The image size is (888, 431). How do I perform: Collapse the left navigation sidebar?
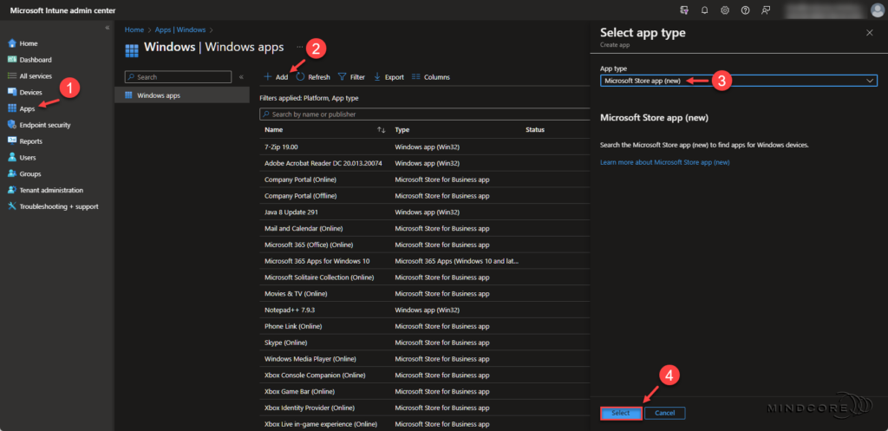click(x=108, y=28)
